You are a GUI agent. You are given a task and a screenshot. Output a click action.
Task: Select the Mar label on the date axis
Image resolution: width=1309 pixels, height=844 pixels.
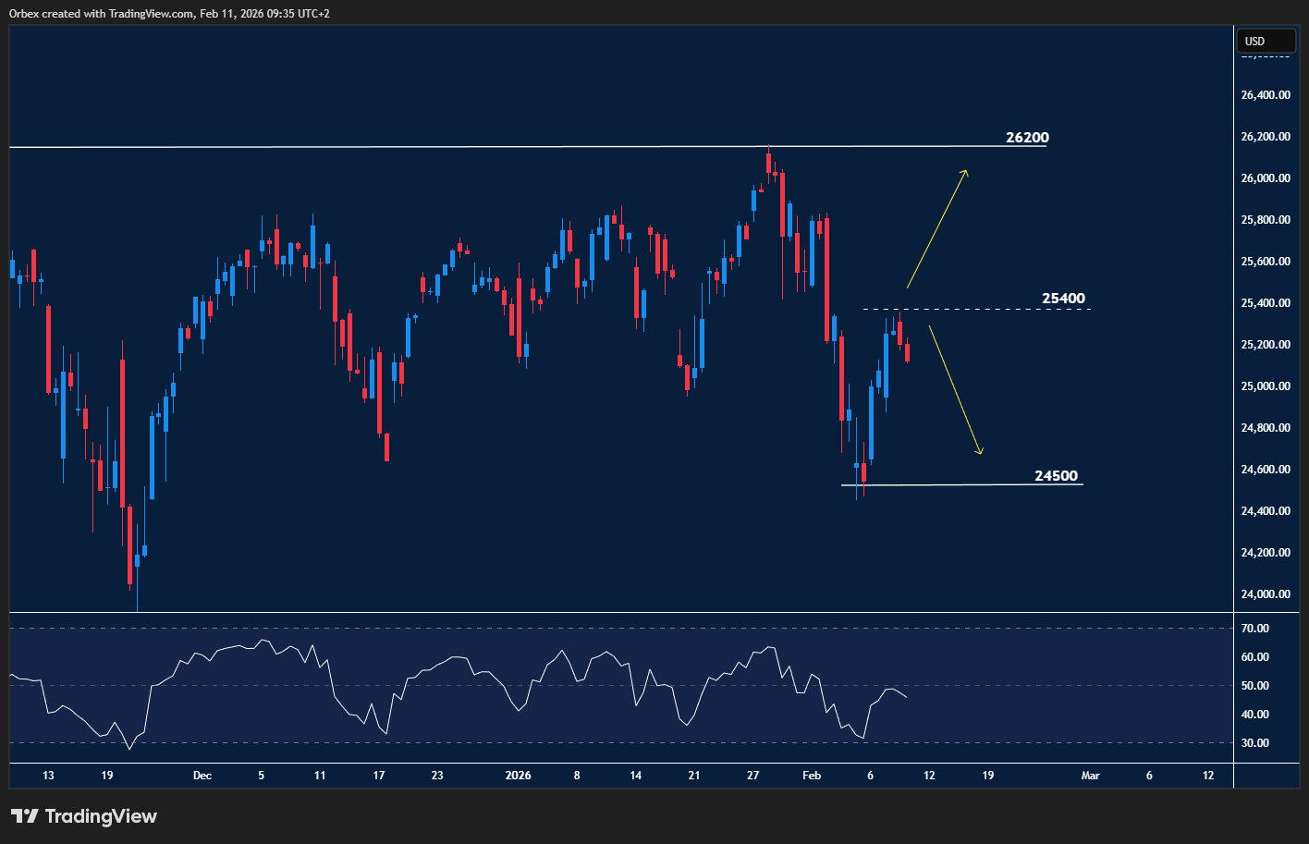(1091, 776)
